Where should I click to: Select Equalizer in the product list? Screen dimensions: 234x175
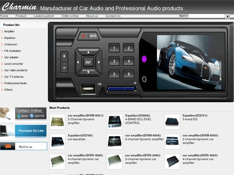click(10, 38)
